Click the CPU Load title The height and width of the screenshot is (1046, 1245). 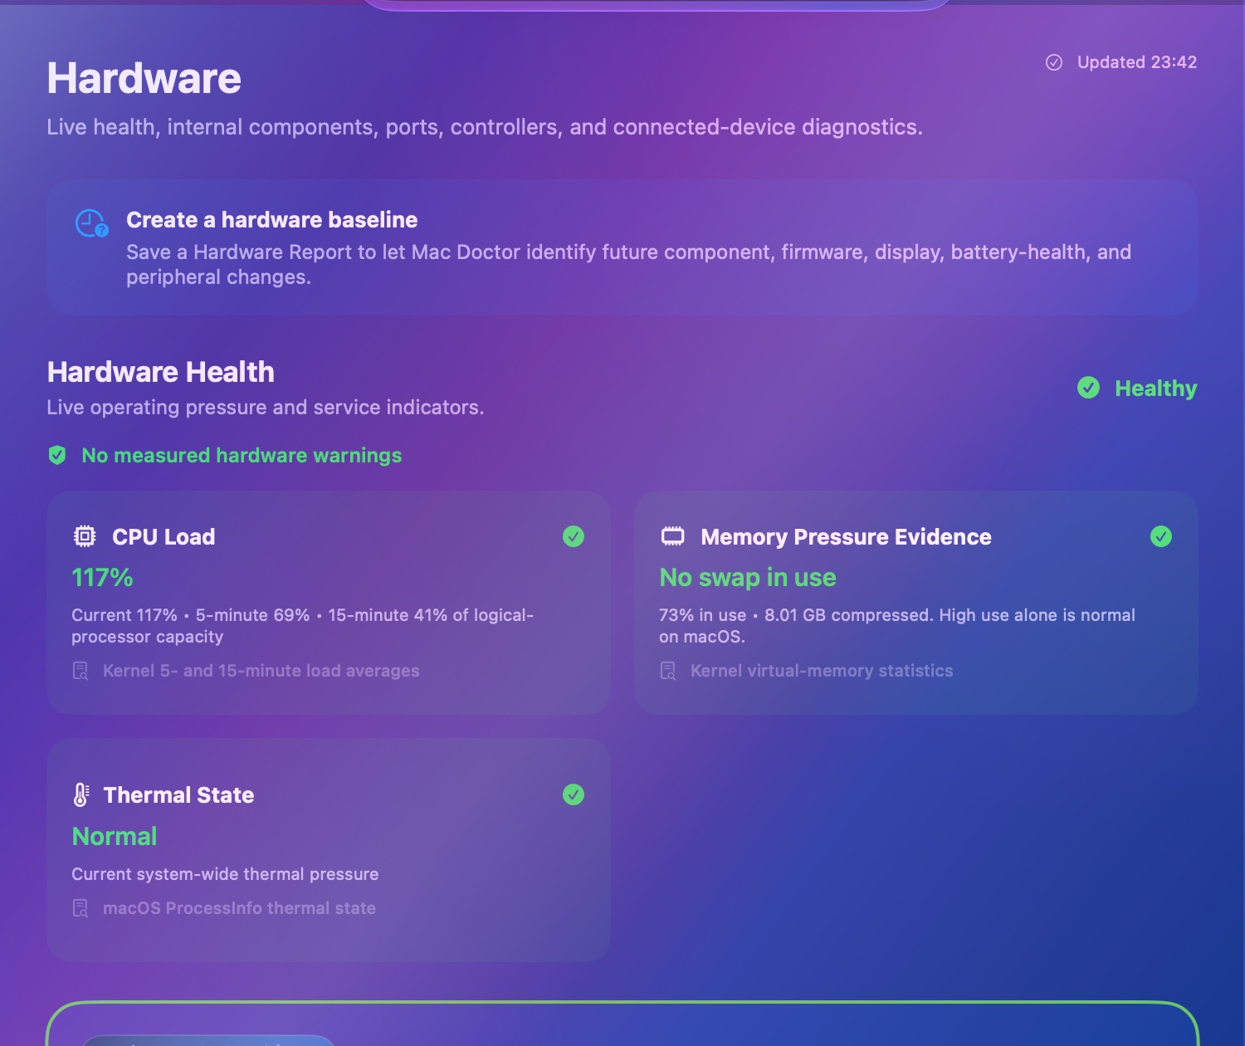(164, 536)
